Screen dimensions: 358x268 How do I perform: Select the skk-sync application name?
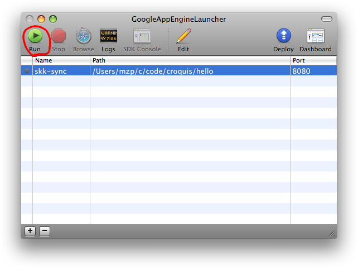[51, 71]
